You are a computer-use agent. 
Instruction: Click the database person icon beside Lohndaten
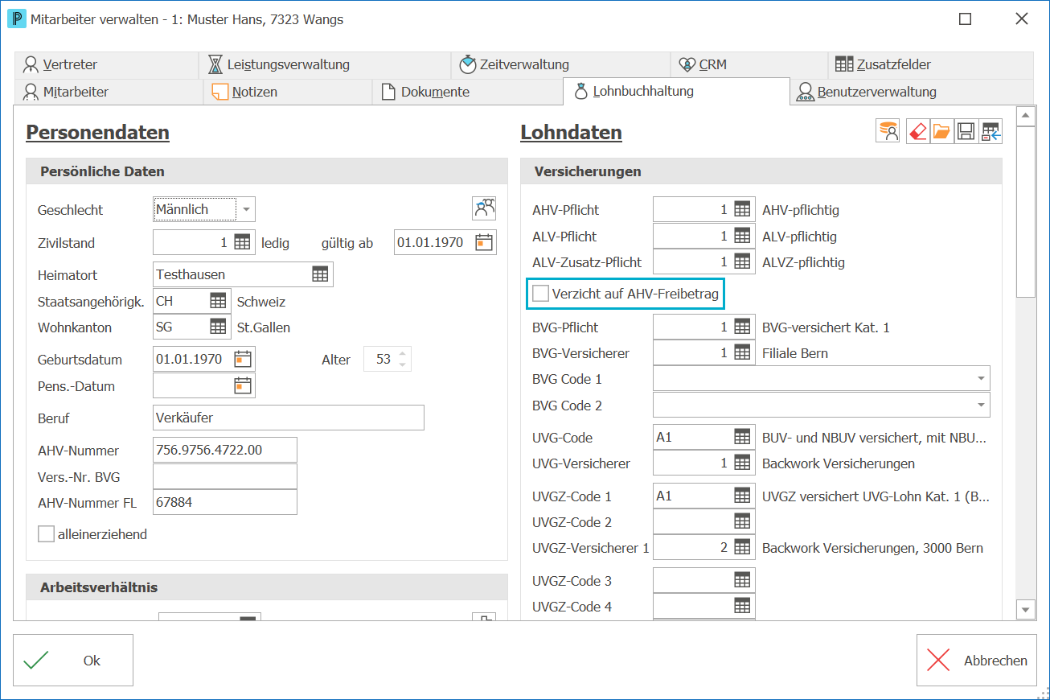(888, 131)
